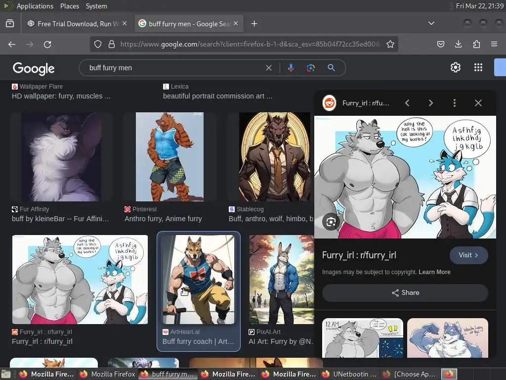This screenshot has width=506, height=380.
Task: Open PixAI.Art AI Art caption link
Action: (281, 341)
